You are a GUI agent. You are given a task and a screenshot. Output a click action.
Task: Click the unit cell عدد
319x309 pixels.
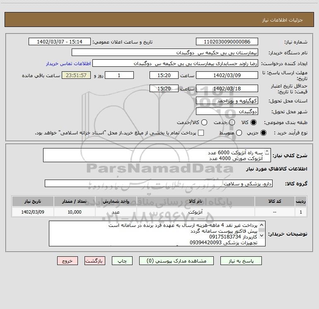[x=116, y=212]
